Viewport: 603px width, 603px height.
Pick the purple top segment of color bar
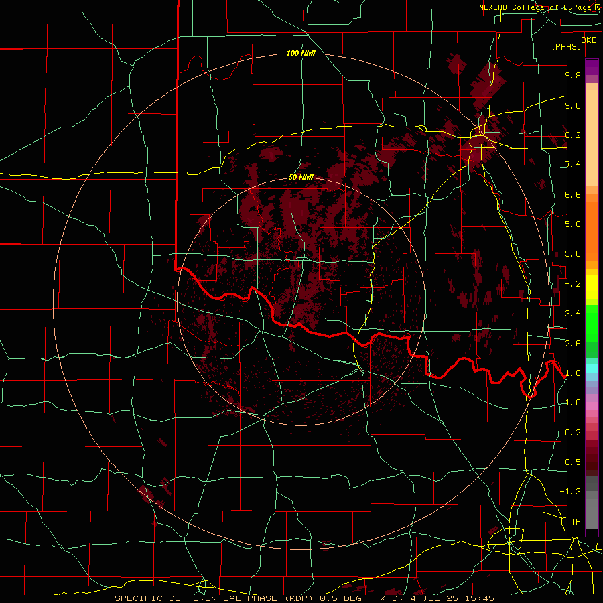592,67
